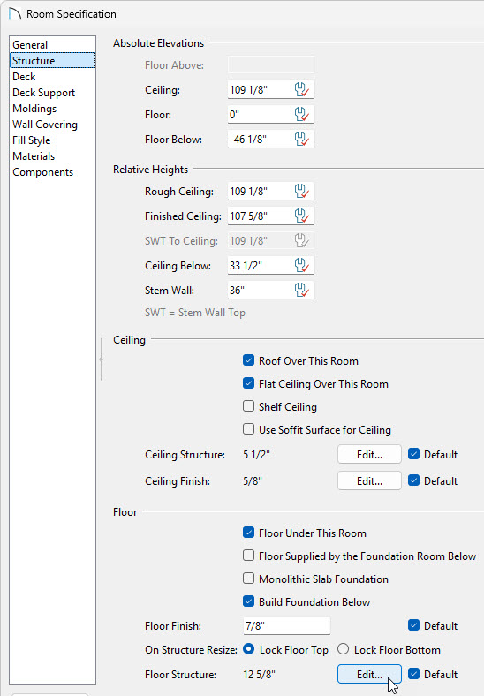Show the Components panel
The height and width of the screenshot is (696, 484).
[52, 172]
